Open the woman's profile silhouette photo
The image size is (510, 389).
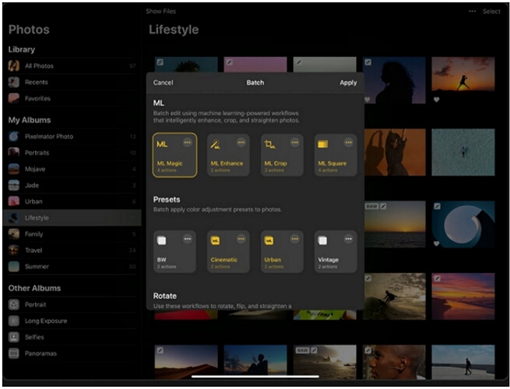(x=394, y=80)
